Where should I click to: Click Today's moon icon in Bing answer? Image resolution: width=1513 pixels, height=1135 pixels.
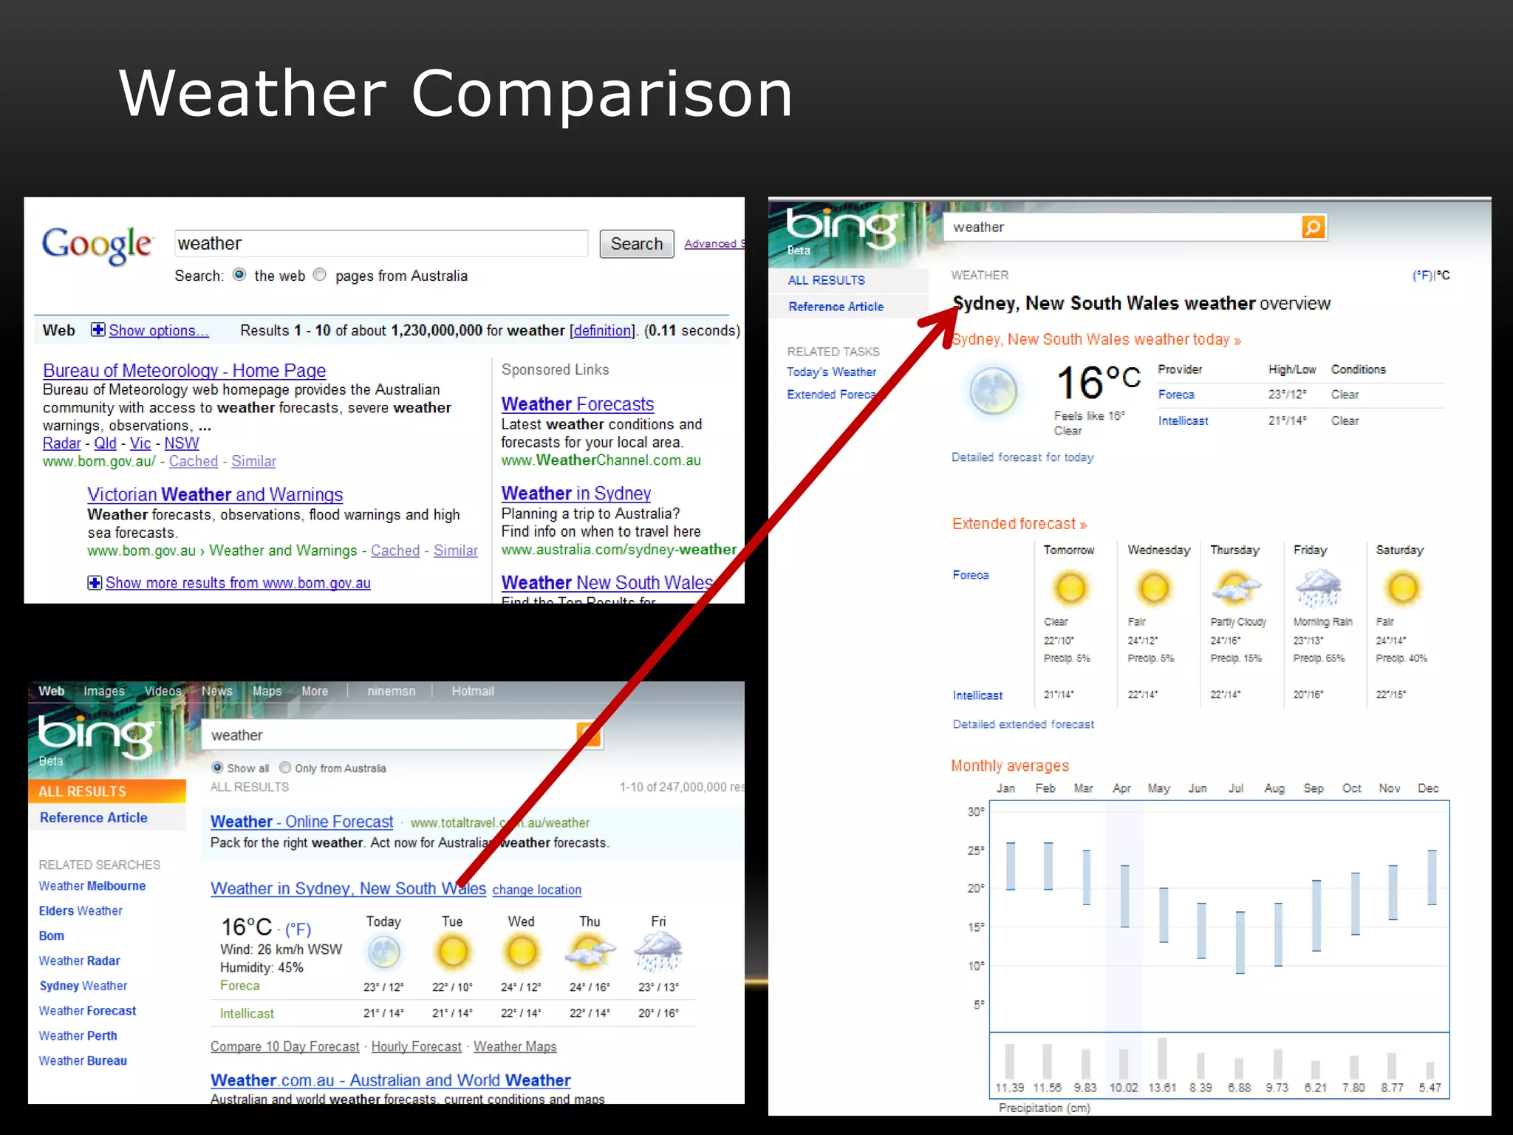coord(384,952)
